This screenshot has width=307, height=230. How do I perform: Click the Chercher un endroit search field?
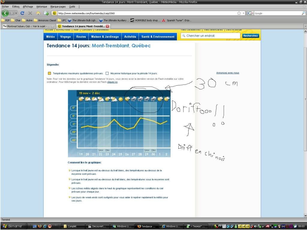pyautogui.click(x=210, y=36)
